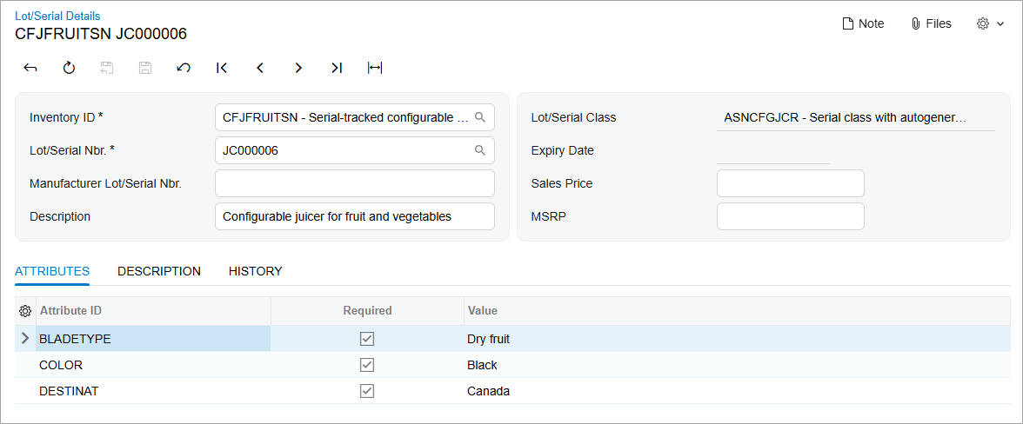
Task: Open the Inventory ID lookup
Action: (480, 117)
